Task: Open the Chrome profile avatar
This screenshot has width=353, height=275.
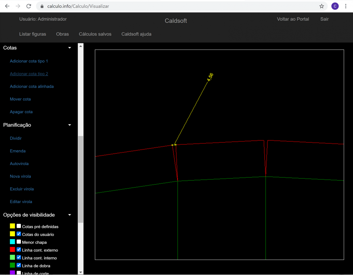Action: 335,6
